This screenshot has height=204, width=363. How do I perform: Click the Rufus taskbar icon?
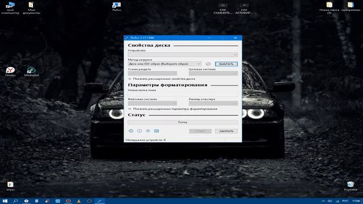click(100, 201)
